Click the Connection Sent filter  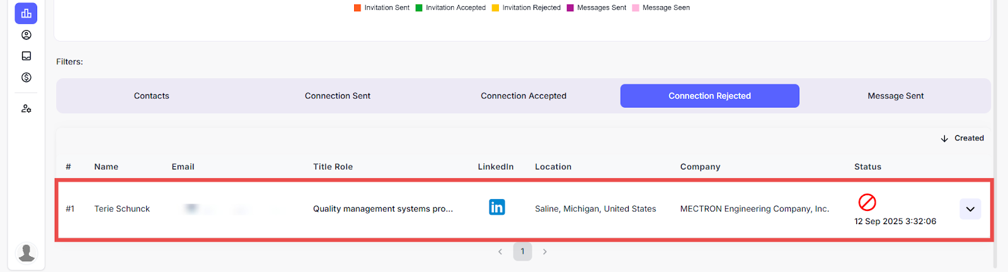point(338,96)
